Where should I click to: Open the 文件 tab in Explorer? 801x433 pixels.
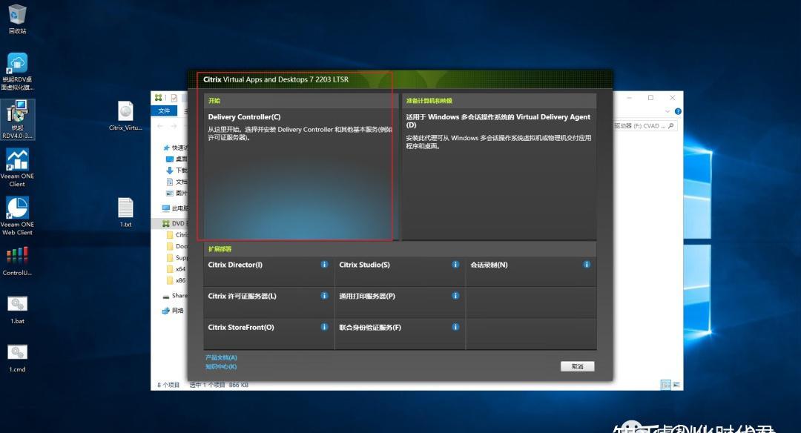164,110
